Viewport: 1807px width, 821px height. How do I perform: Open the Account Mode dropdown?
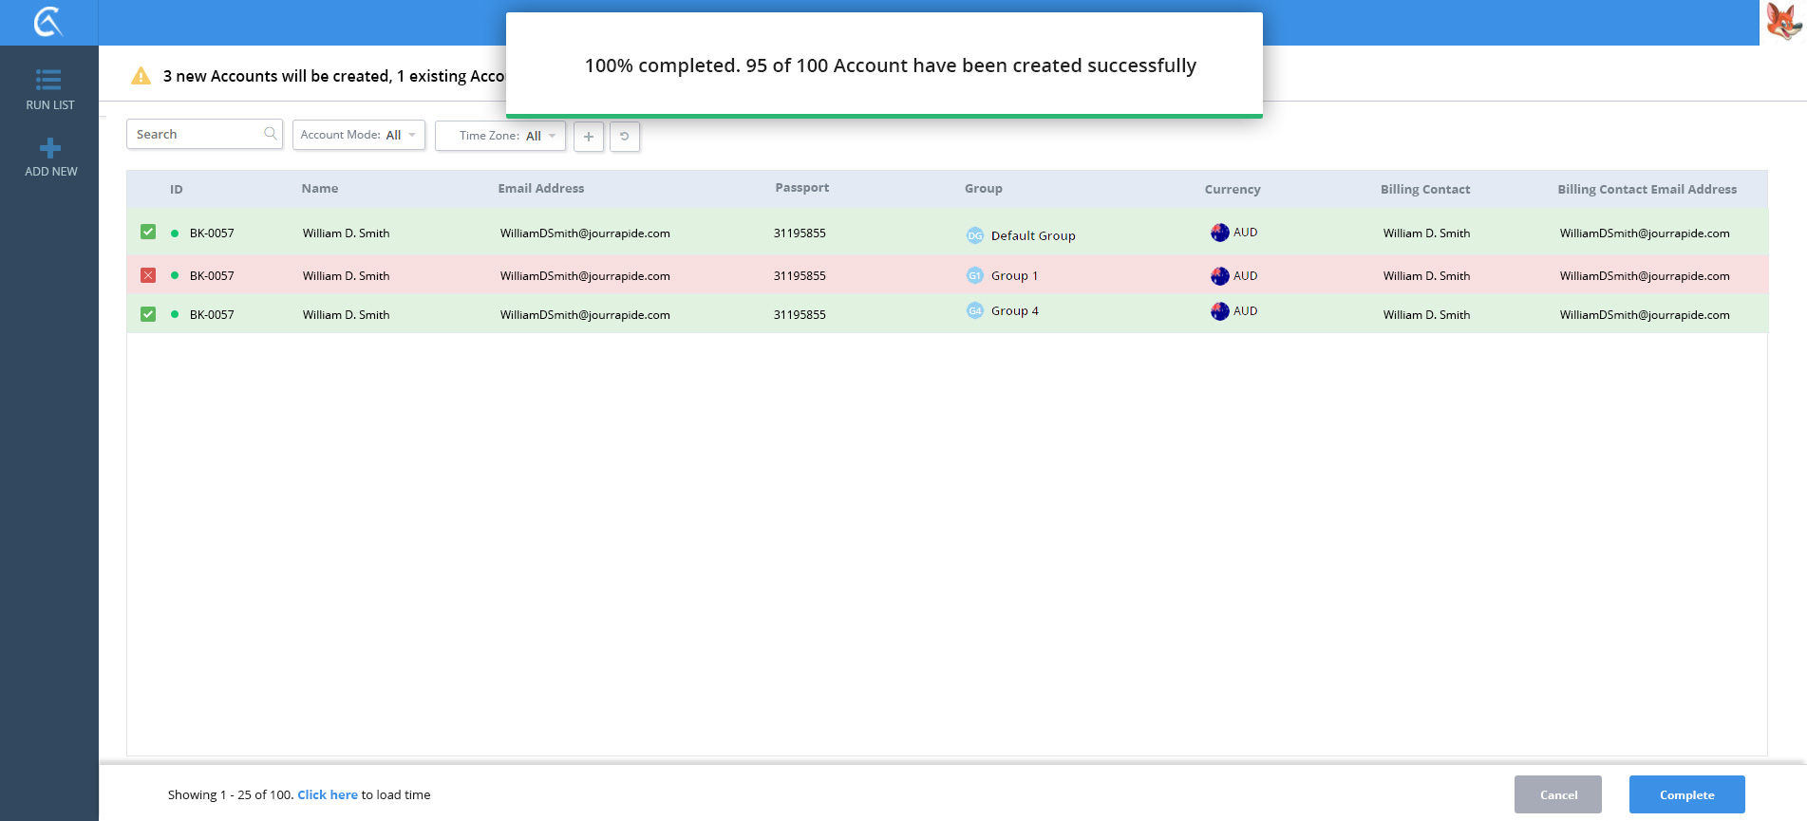point(358,135)
